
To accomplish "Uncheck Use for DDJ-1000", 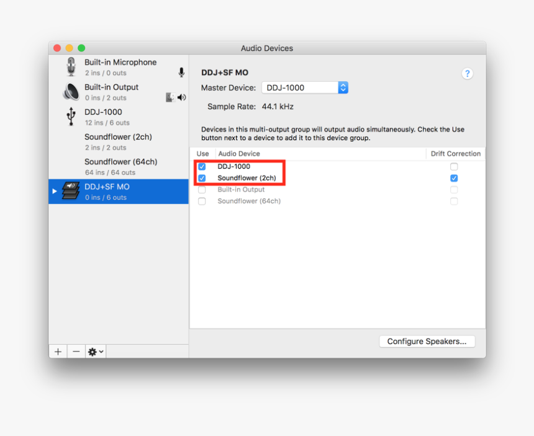I will [202, 166].
